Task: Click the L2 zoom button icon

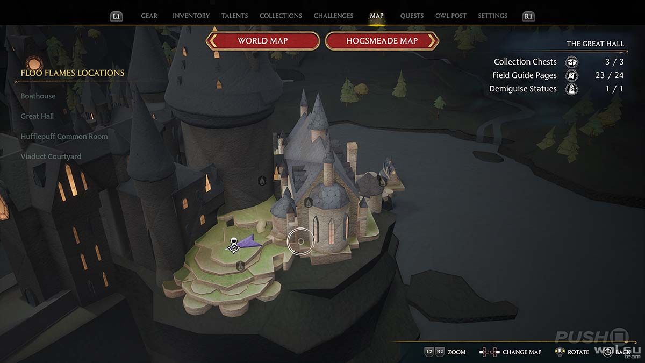Action: pyautogui.click(x=429, y=352)
